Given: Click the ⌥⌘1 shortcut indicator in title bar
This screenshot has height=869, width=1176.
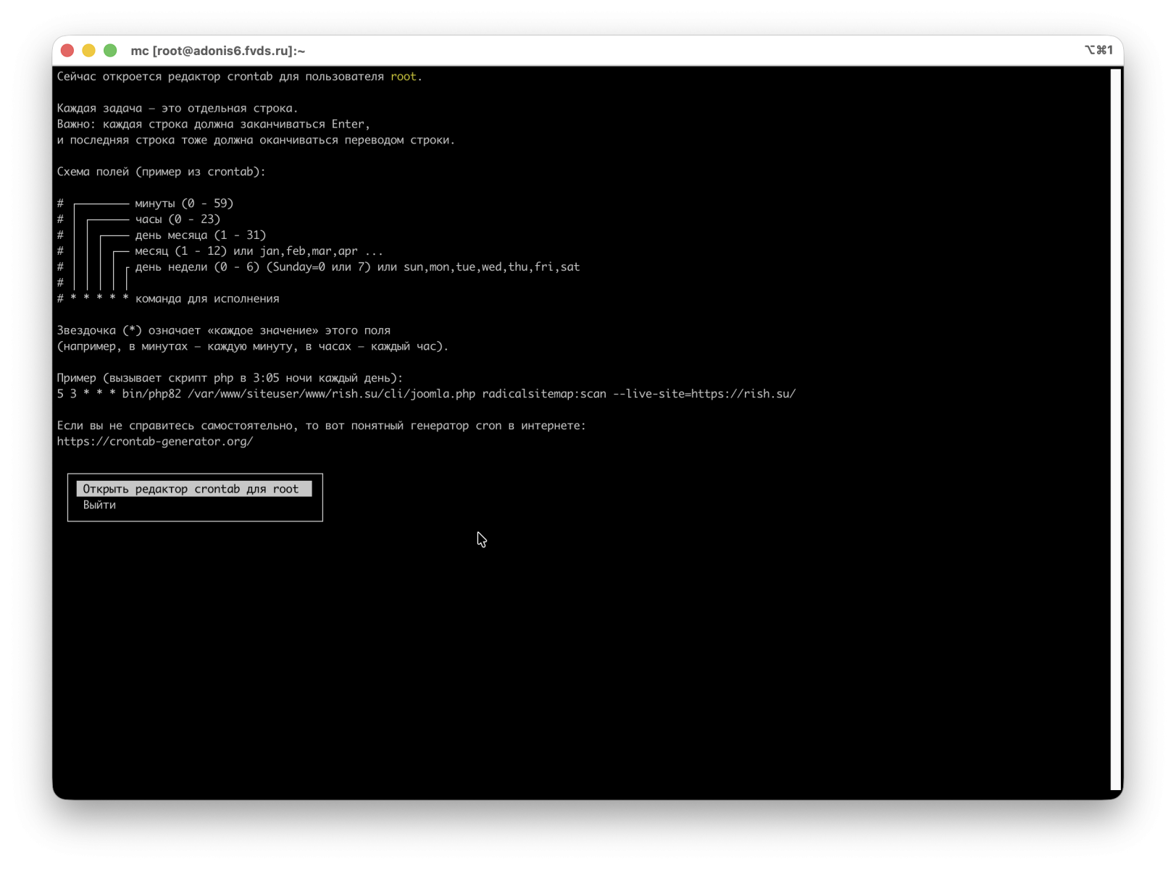Looking at the screenshot, I should [x=1098, y=51].
